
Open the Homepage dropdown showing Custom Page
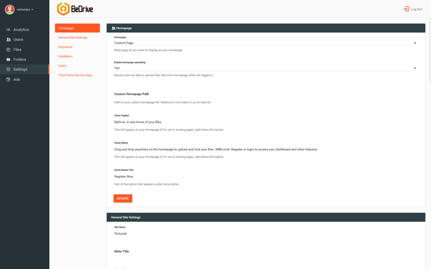(266, 43)
